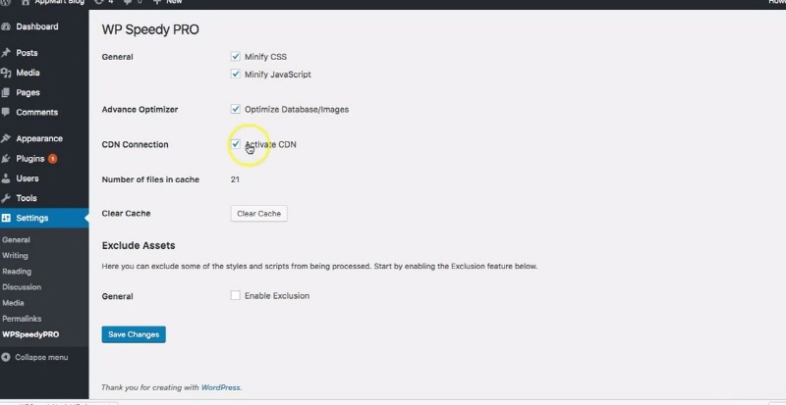Click the admin bar updates icon

[x=99, y=2]
